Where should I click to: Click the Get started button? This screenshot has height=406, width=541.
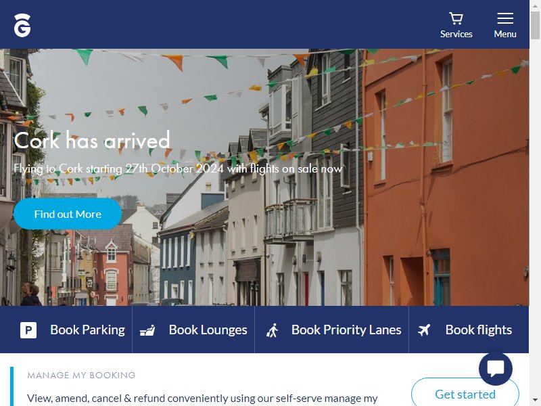point(465,394)
